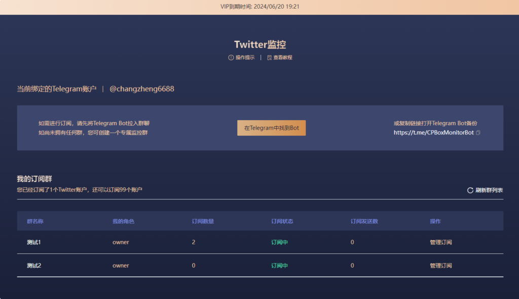Click the 群名称 column header
Screen dimensions: 519x299
click(35, 221)
